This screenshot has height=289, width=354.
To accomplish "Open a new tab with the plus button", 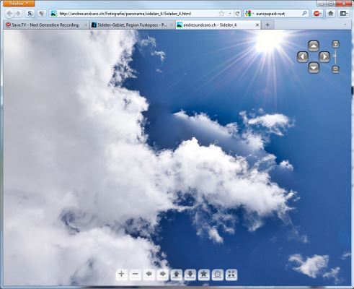I will click(x=267, y=25).
